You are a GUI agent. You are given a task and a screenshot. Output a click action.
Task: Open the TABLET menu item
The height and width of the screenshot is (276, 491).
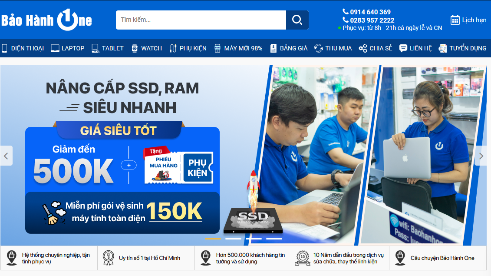(107, 48)
